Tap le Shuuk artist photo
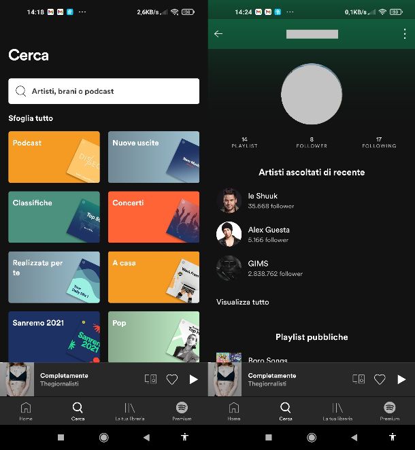This screenshot has width=415, height=450. [229, 201]
